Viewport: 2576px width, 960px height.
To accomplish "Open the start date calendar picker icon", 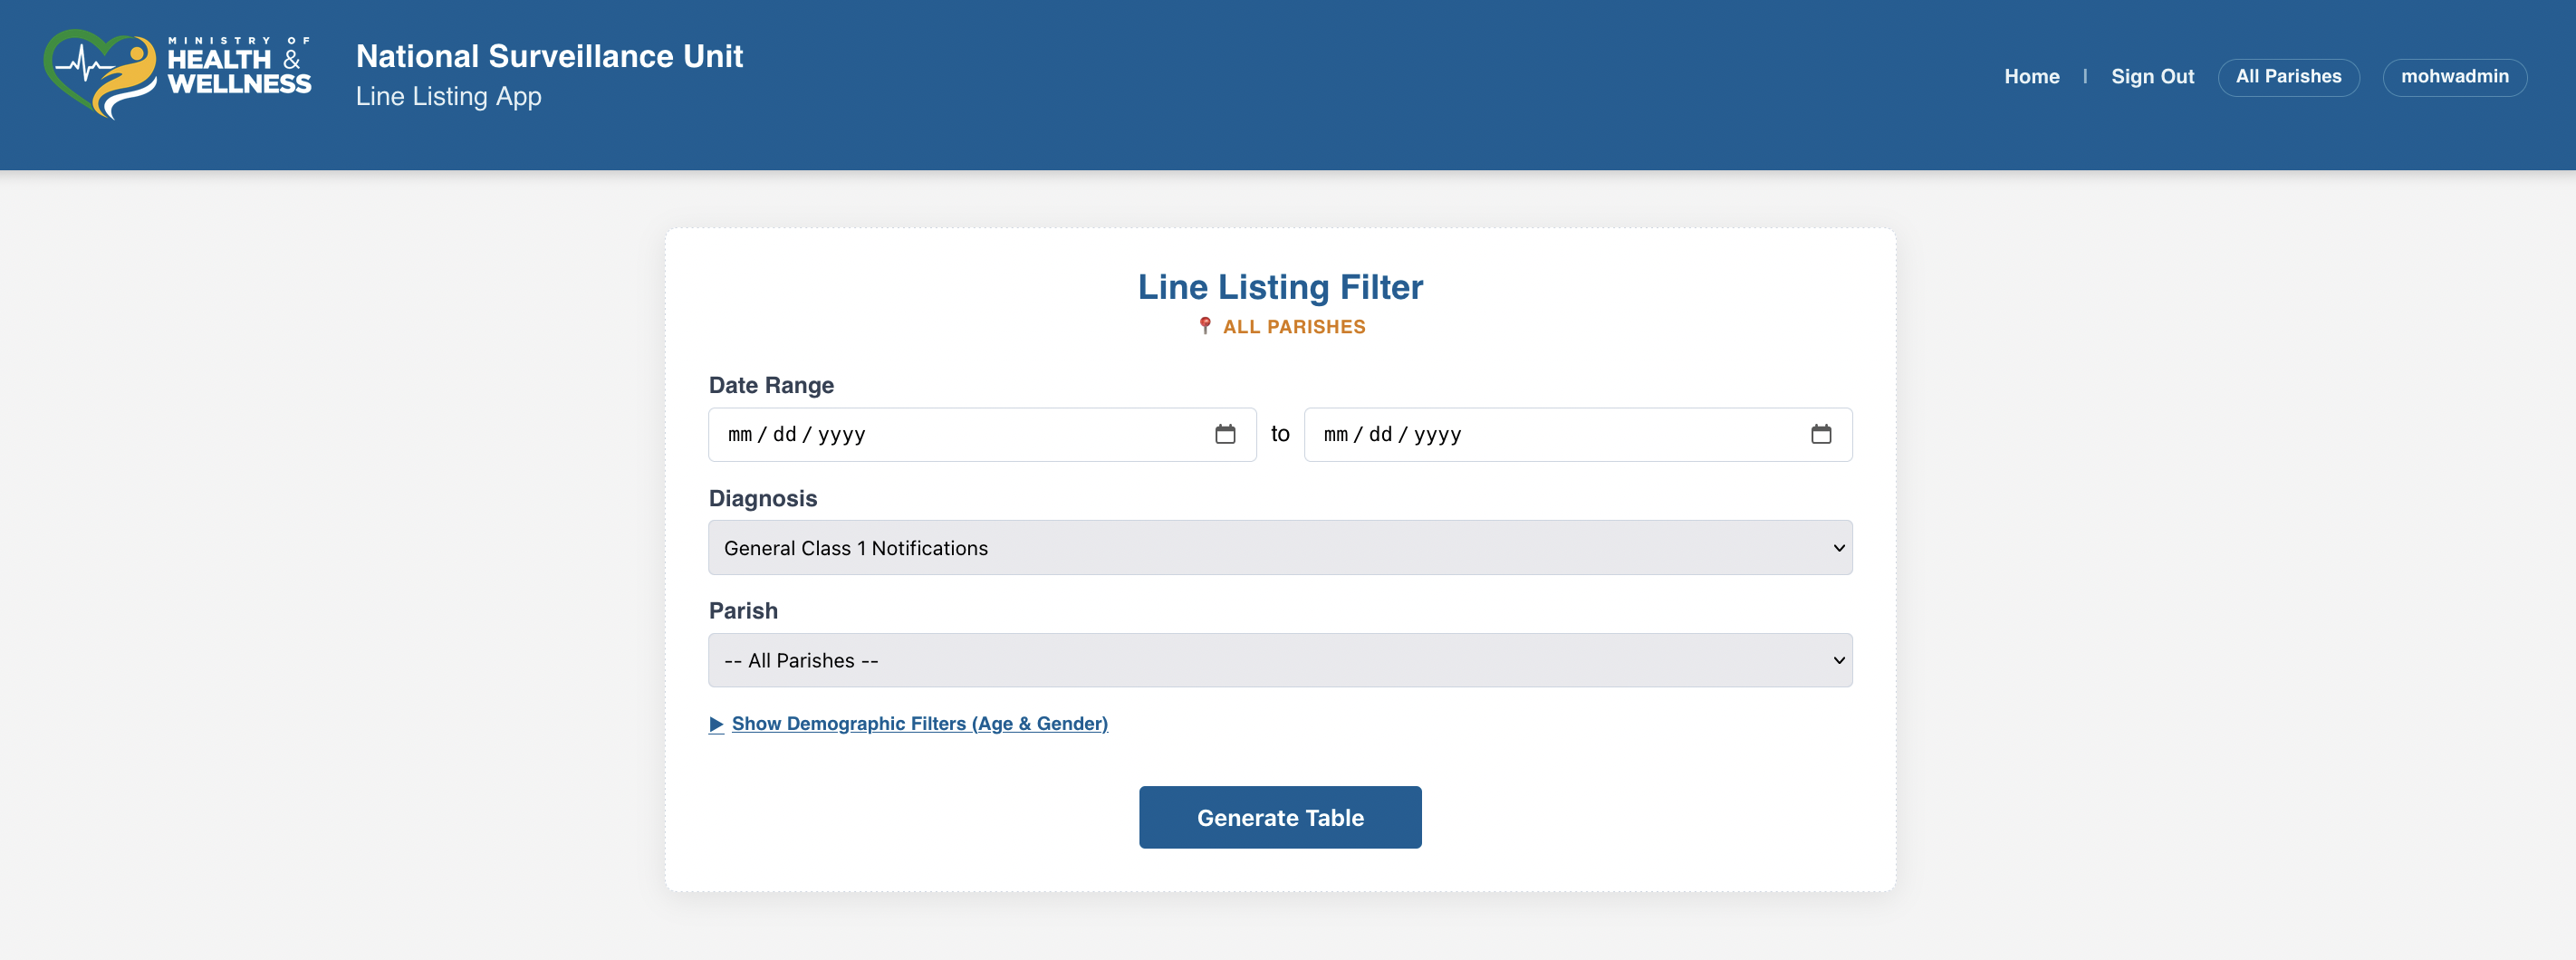I will [x=1225, y=434].
